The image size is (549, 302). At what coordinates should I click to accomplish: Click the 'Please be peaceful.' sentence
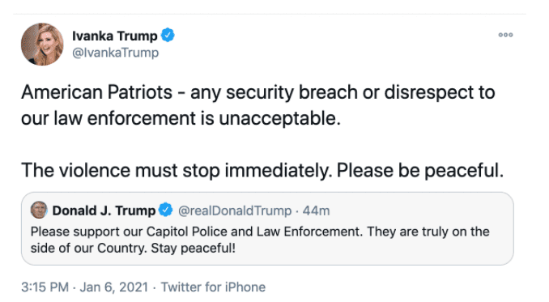tap(420, 170)
